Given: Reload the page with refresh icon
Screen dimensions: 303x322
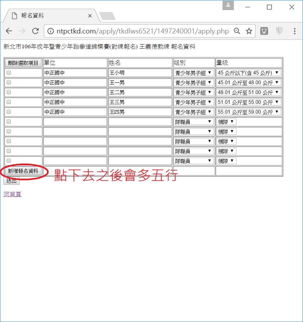Looking at the screenshot, I should [x=35, y=31].
